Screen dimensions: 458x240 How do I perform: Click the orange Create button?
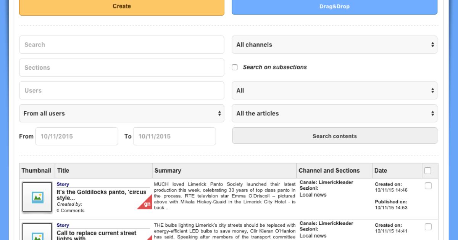pos(121,6)
